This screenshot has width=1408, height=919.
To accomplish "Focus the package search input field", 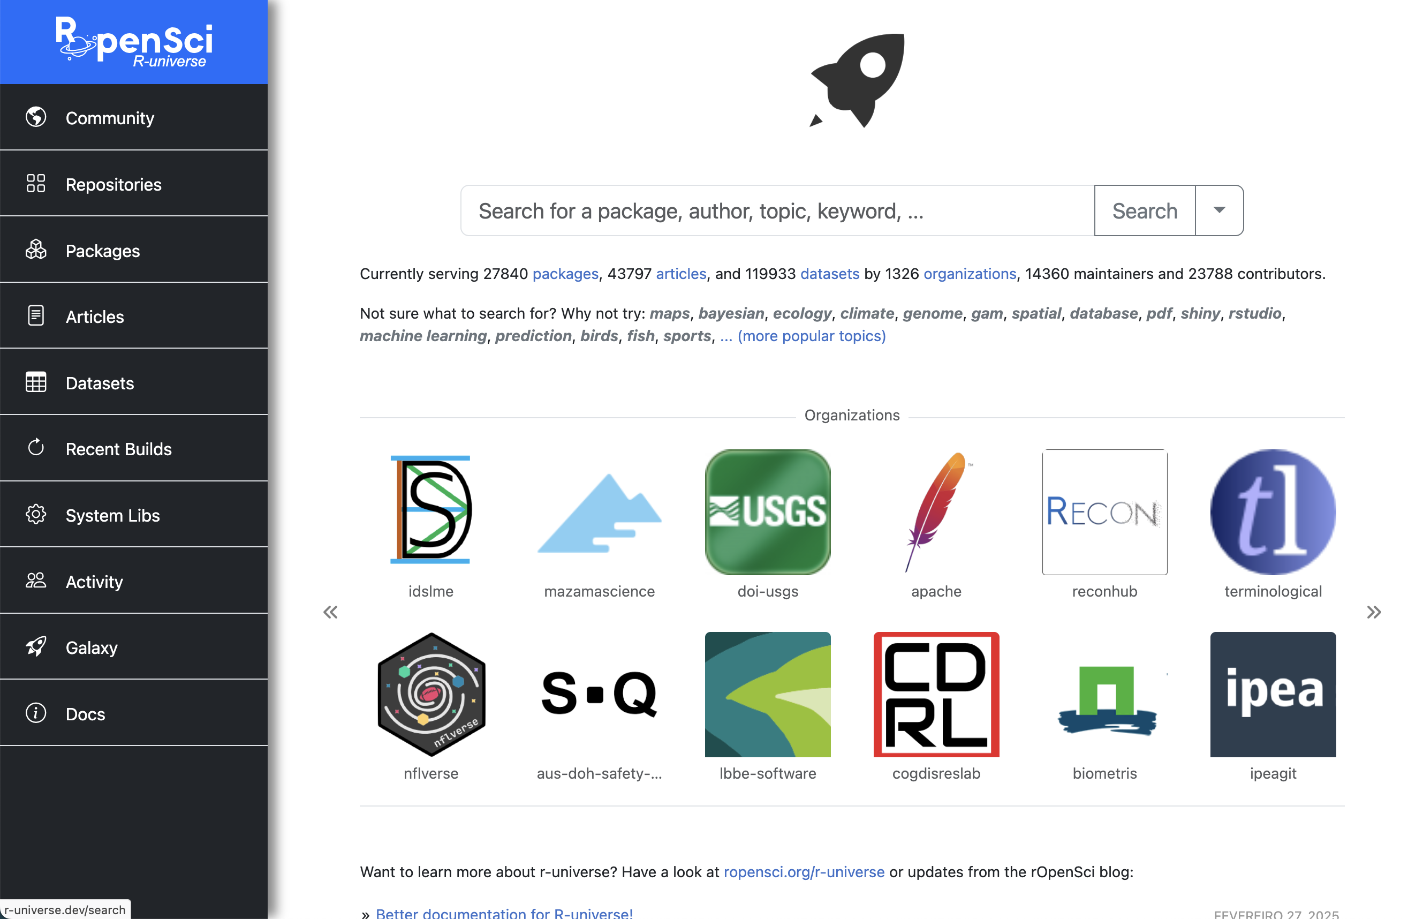I will pos(777,210).
